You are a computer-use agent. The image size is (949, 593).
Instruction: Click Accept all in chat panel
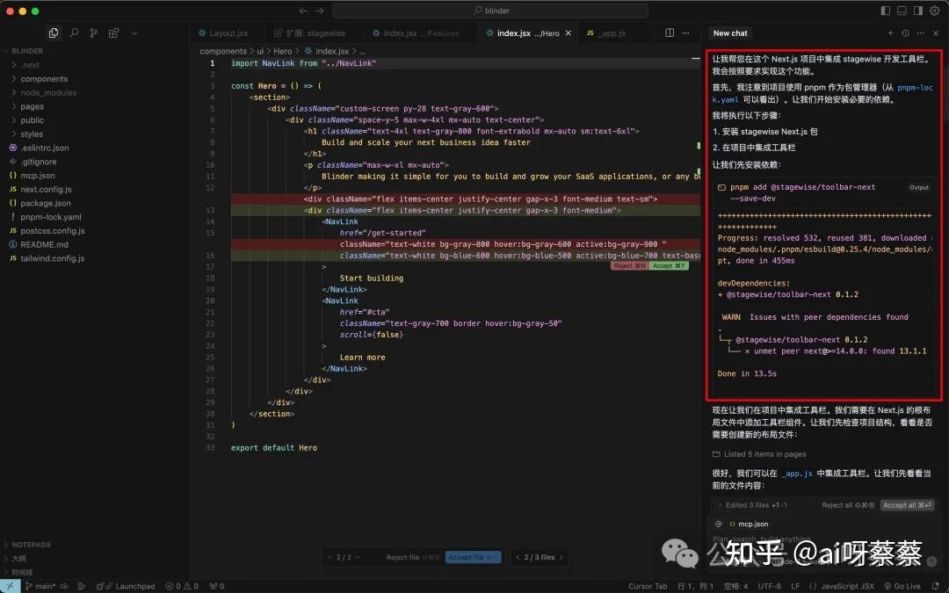click(907, 505)
